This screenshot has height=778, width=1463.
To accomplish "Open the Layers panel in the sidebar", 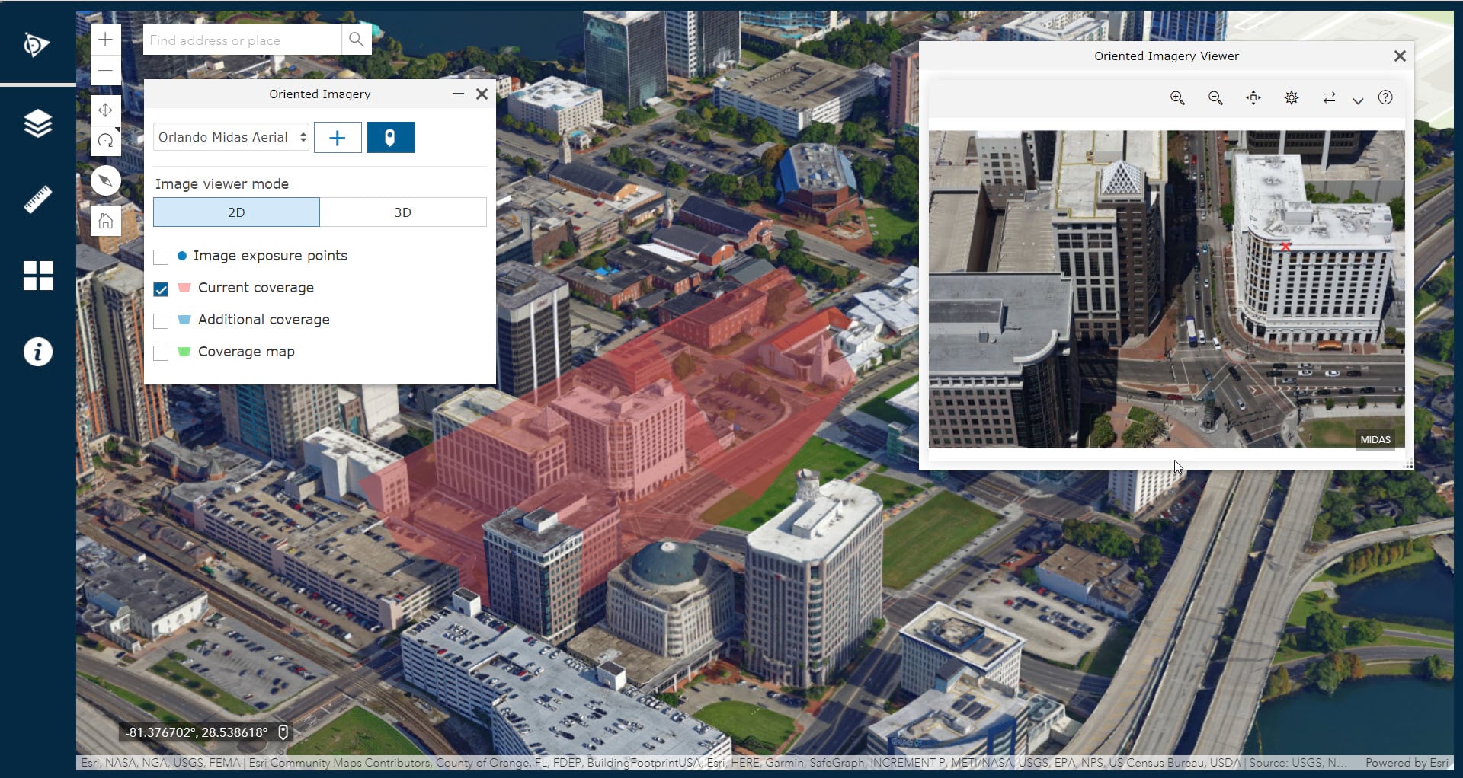I will [37, 123].
